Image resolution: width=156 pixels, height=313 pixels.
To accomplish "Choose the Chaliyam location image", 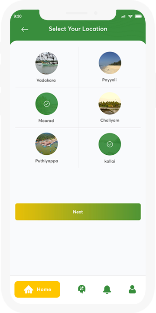I will pos(110,103).
